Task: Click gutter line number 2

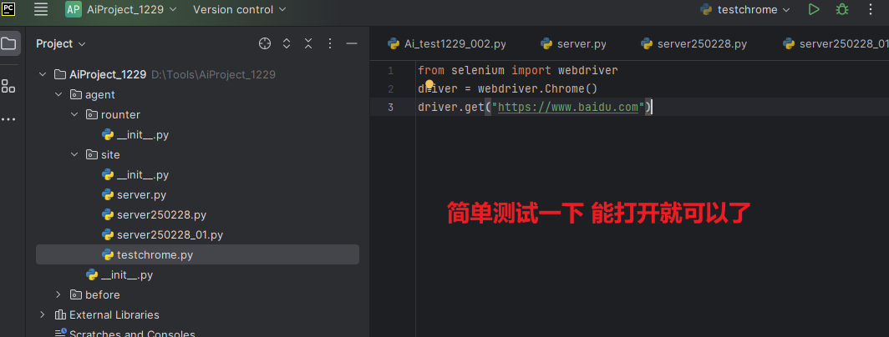Action: pyautogui.click(x=391, y=89)
